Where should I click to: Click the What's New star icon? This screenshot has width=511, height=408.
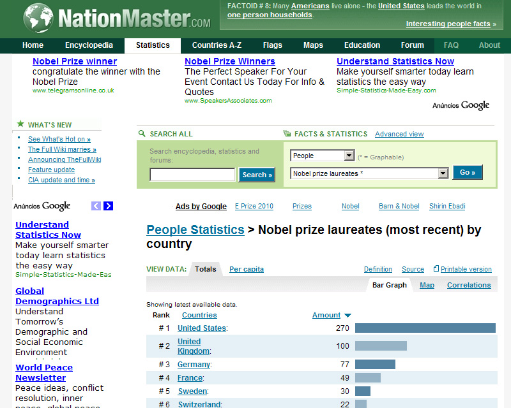(x=20, y=124)
